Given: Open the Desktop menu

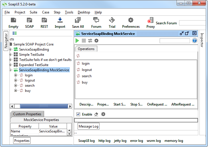Looking at the screenshot, I should (84, 12).
